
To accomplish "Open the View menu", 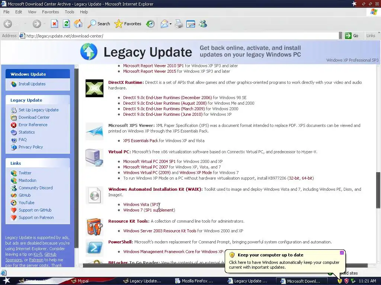I will click(x=32, y=12).
